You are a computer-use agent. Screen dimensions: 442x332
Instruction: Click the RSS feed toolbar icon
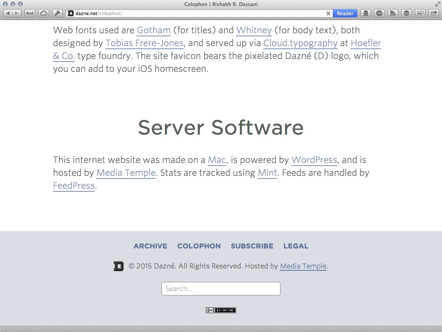point(393,13)
